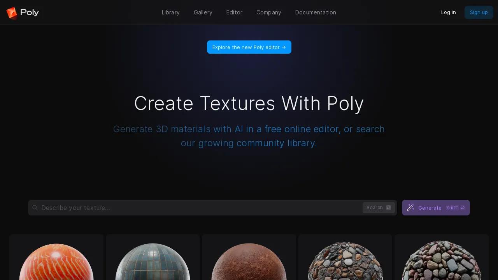Open the Company menu
This screenshot has width=498, height=280.
(269, 12)
